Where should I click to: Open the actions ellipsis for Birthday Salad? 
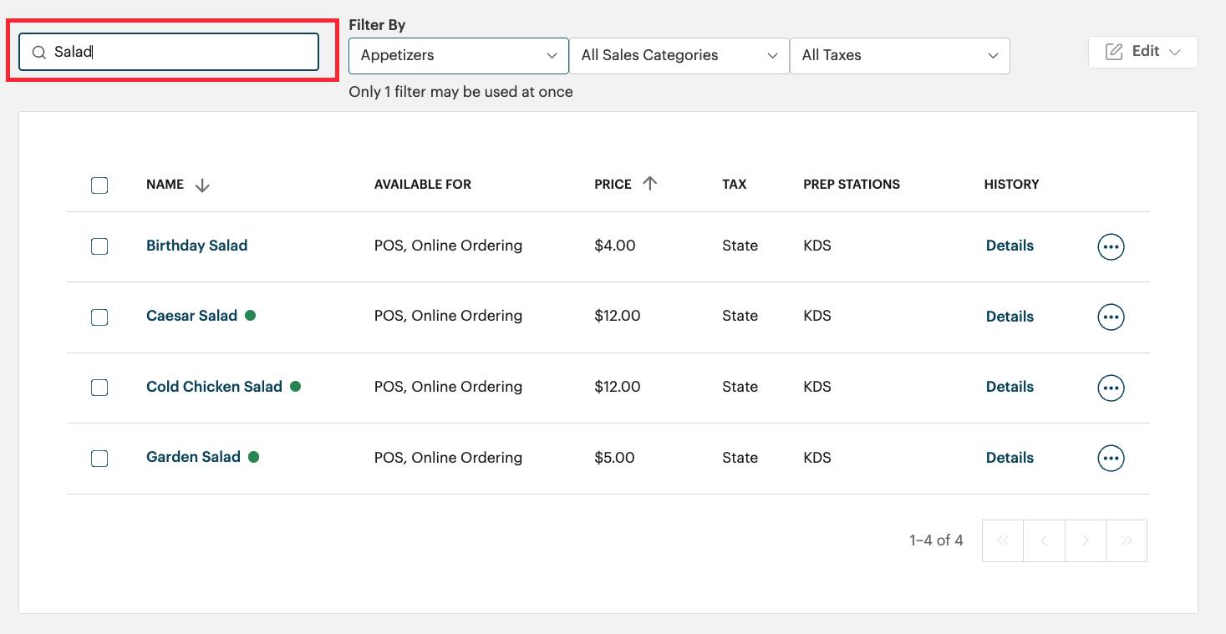(1111, 246)
